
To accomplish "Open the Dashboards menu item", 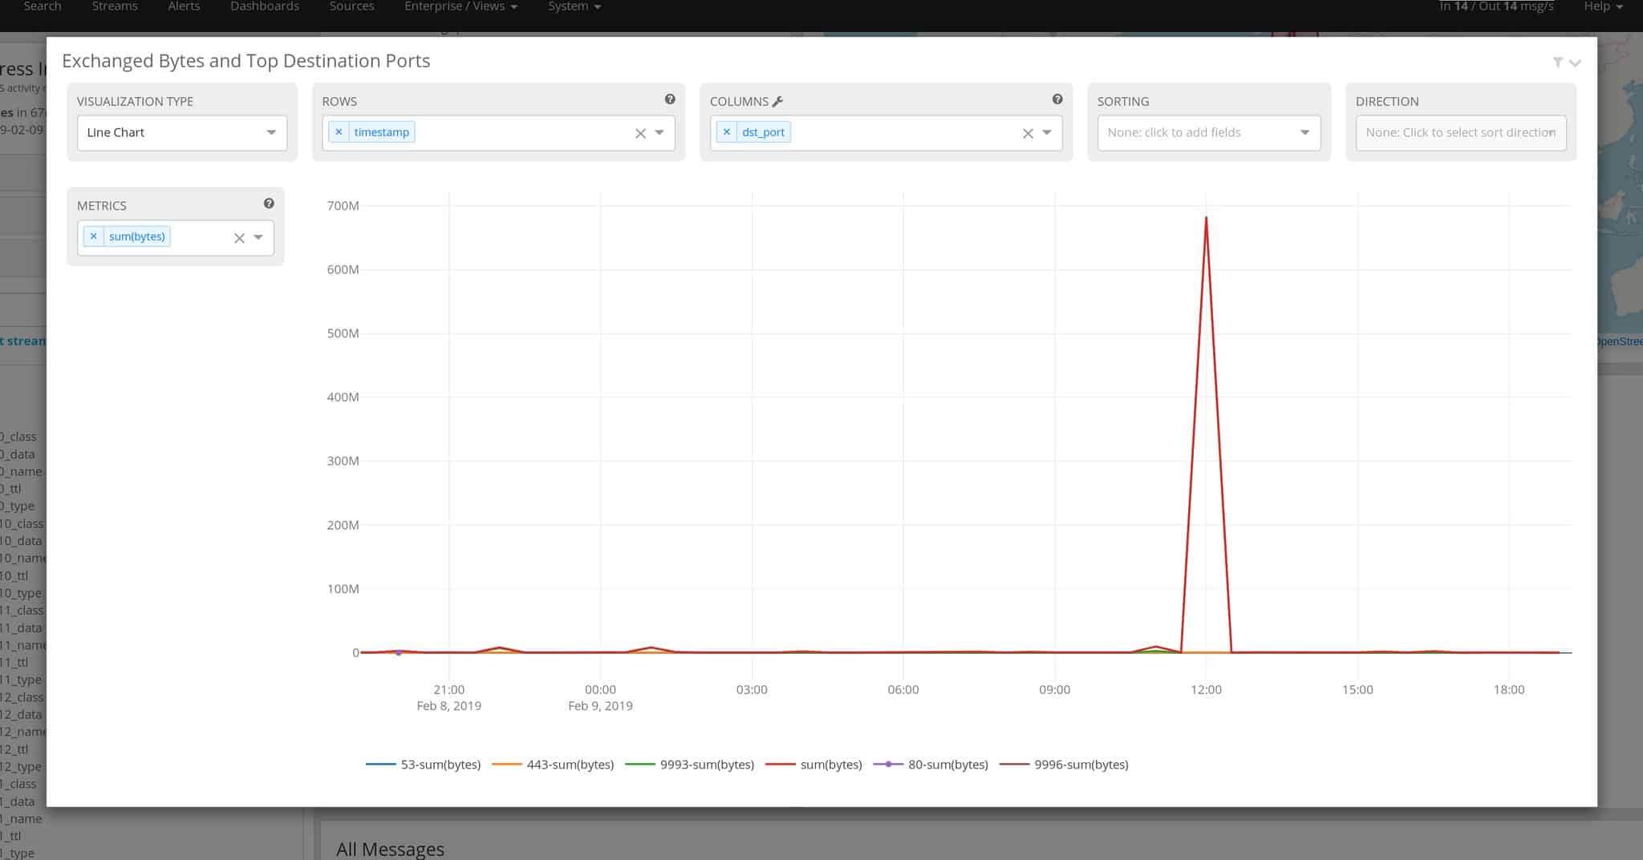I will (265, 6).
